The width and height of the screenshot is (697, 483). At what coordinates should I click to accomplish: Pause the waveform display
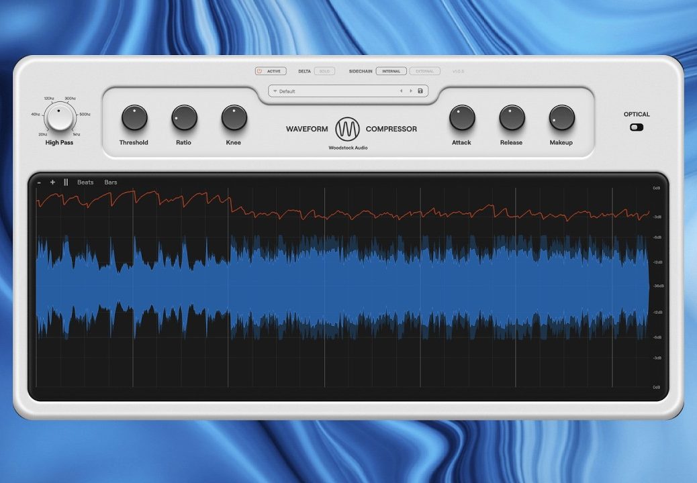point(66,182)
